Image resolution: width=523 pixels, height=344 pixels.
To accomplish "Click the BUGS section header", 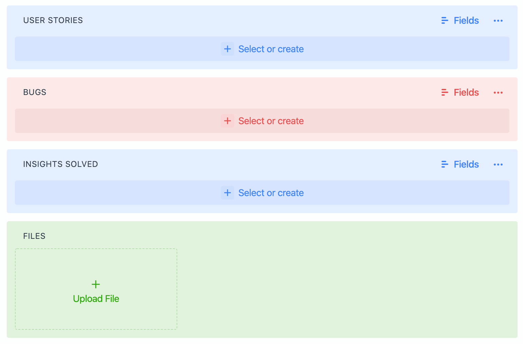I will point(35,92).
